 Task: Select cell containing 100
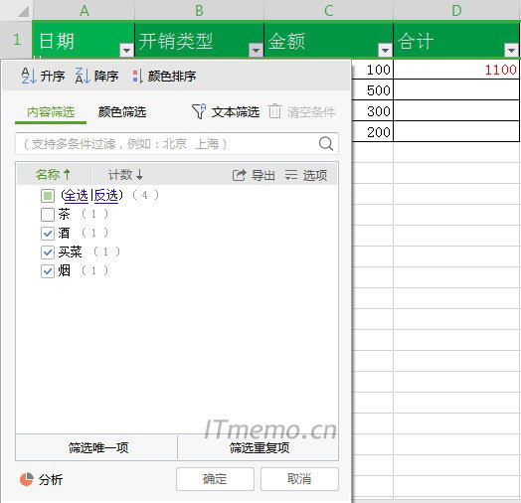[x=372, y=70]
